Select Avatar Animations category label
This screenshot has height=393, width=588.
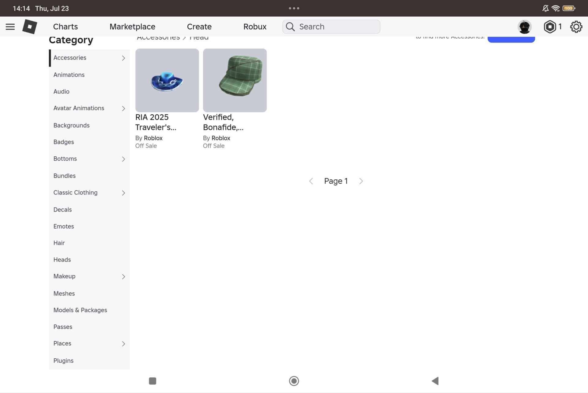click(x=79, y=108)
